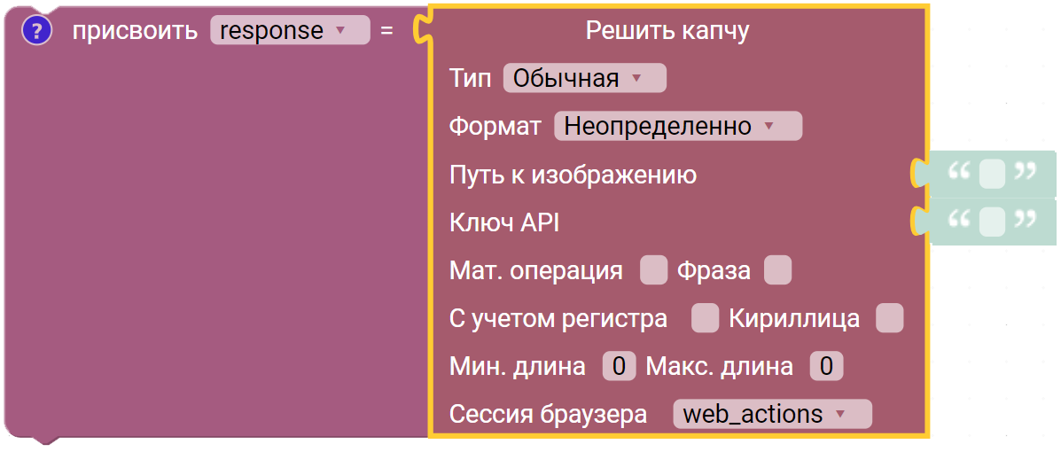Click the Ключ API text input
This screenshot has width=1061, height=452.
992,222
